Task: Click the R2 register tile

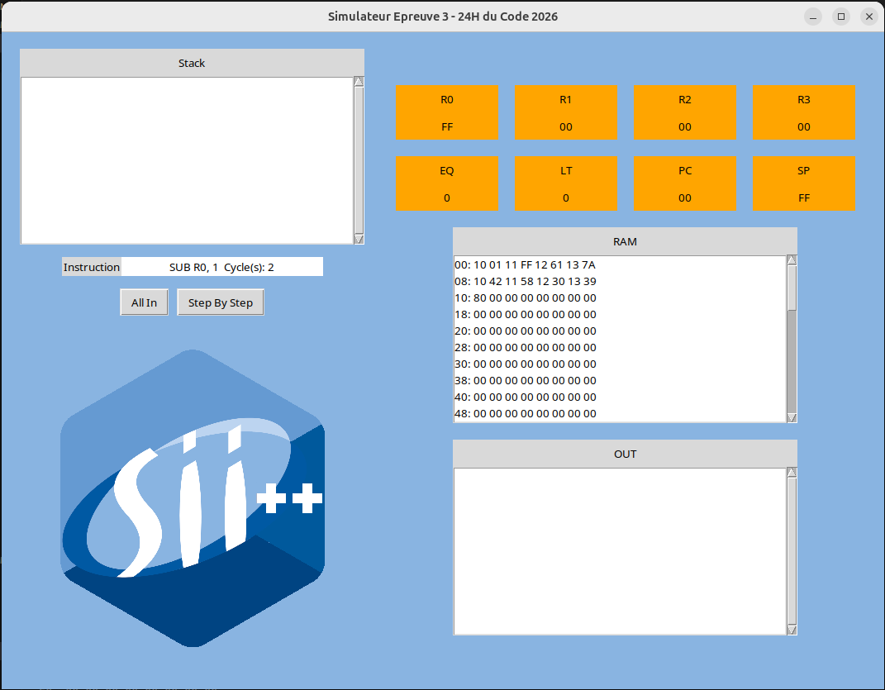Action: point(685,113)
